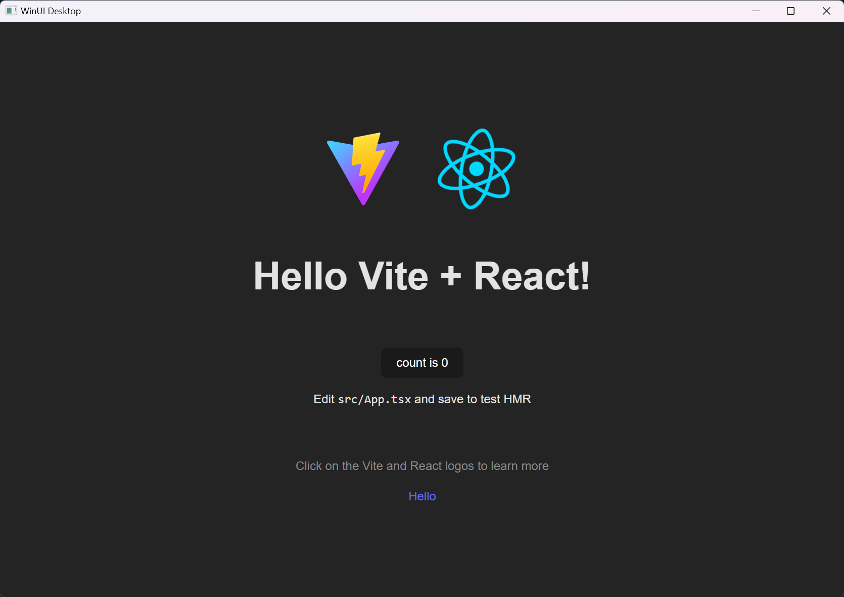Click the 'Edit src/App.tsx and save to test HMR' text

pyautogui.click(x=422, y=399)
